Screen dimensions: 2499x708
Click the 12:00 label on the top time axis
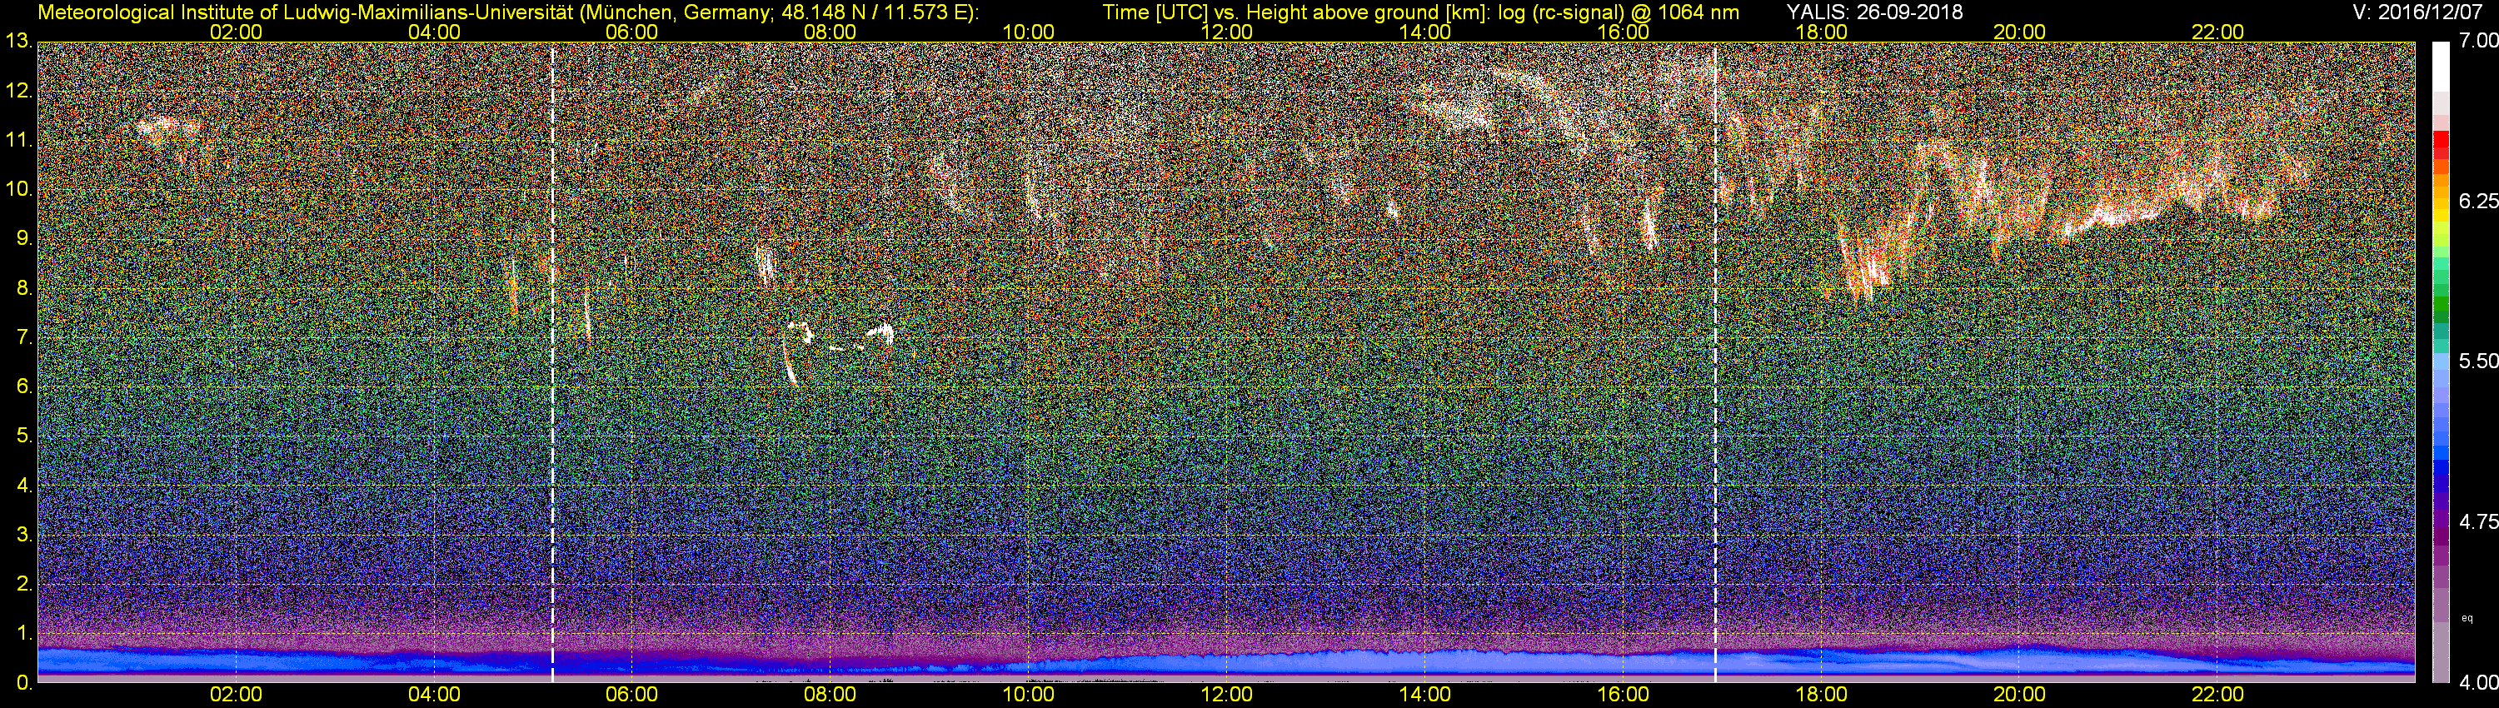click(x=1226, y=32)
